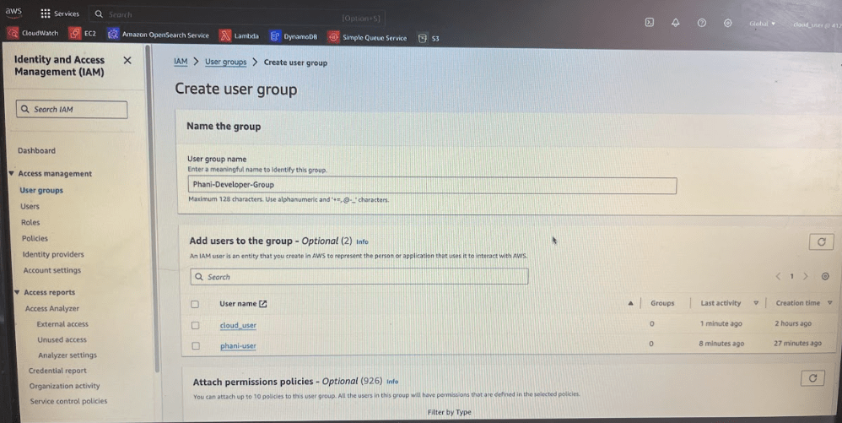Image resolution: width=842 pixels, height=423 pixels.
Task: Open the Lambda shortcut in favorites bar
Action: pos(240,36)
